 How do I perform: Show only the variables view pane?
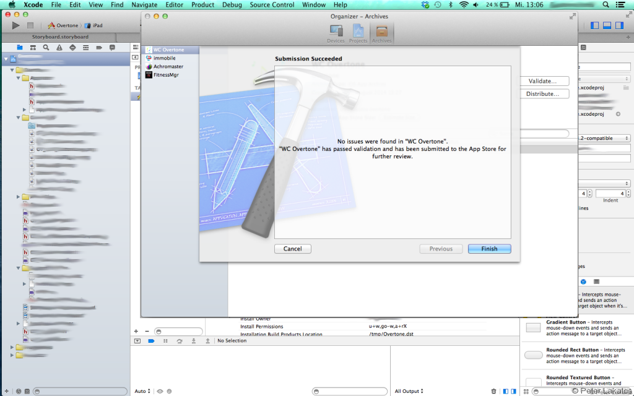tap(505, 391)
